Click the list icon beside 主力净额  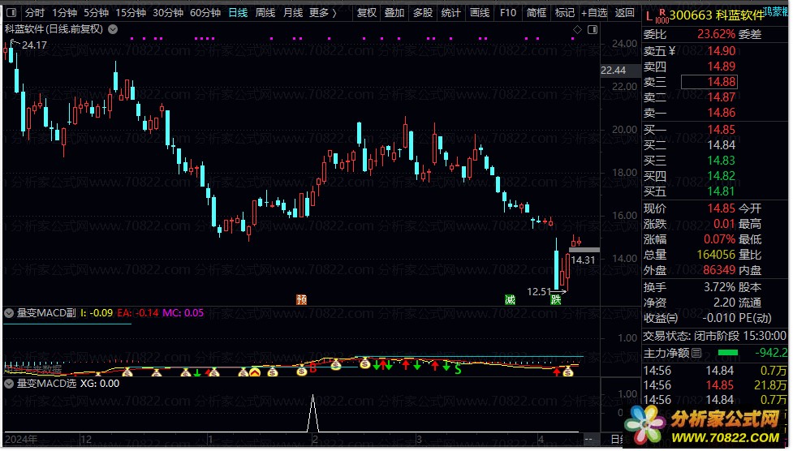[696, 353]
